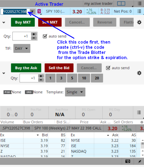
Task: Select the ISE bid row at 3.19
Action: click(35, 141)
